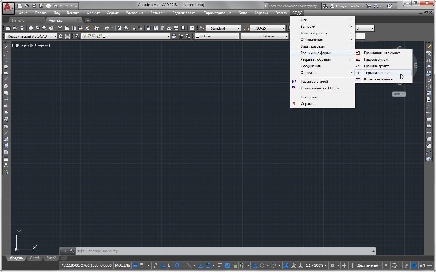Open the Standard text style dropdown
436x272 pixels.
point(223,28)
